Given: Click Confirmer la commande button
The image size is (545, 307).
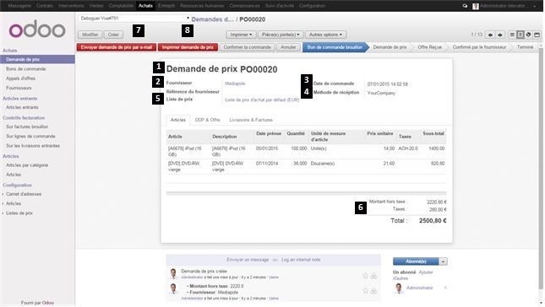Looking at the screenshot, I should [x=247, y=47].
